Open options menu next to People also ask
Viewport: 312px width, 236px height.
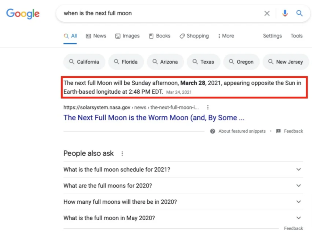point(122,154)
